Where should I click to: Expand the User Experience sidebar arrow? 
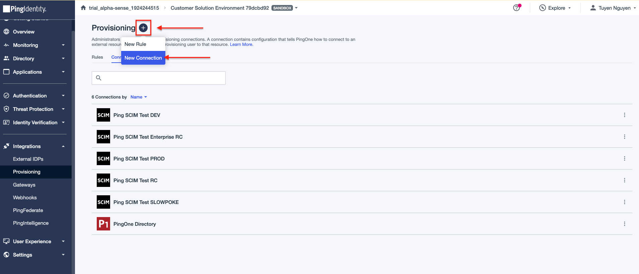(63, 241)
